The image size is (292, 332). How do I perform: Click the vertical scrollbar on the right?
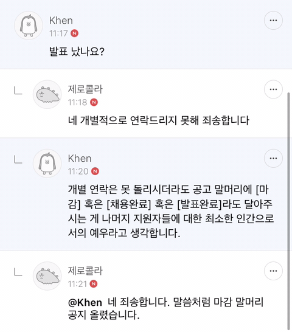click(288, 211)
